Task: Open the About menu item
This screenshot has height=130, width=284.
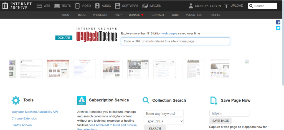Action: (x=66, y=15)
